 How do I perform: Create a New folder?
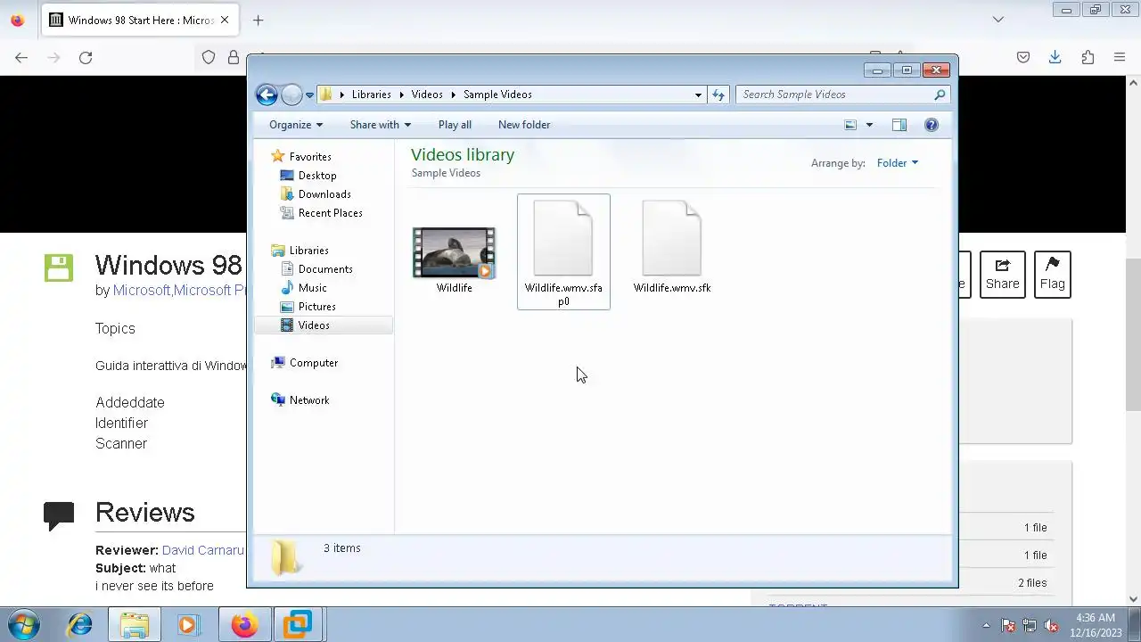click(524, 125)
